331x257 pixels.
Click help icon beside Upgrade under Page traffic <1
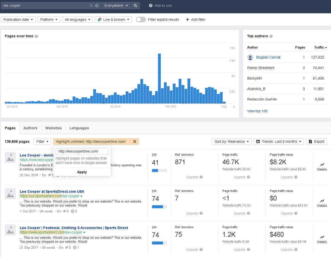[249, 213]
